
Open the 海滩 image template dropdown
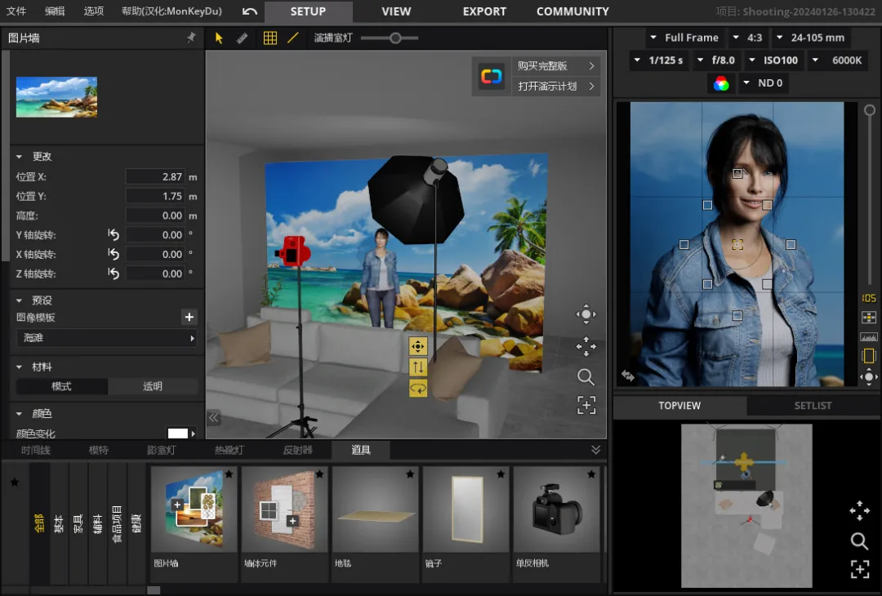[x=106, y=338]
